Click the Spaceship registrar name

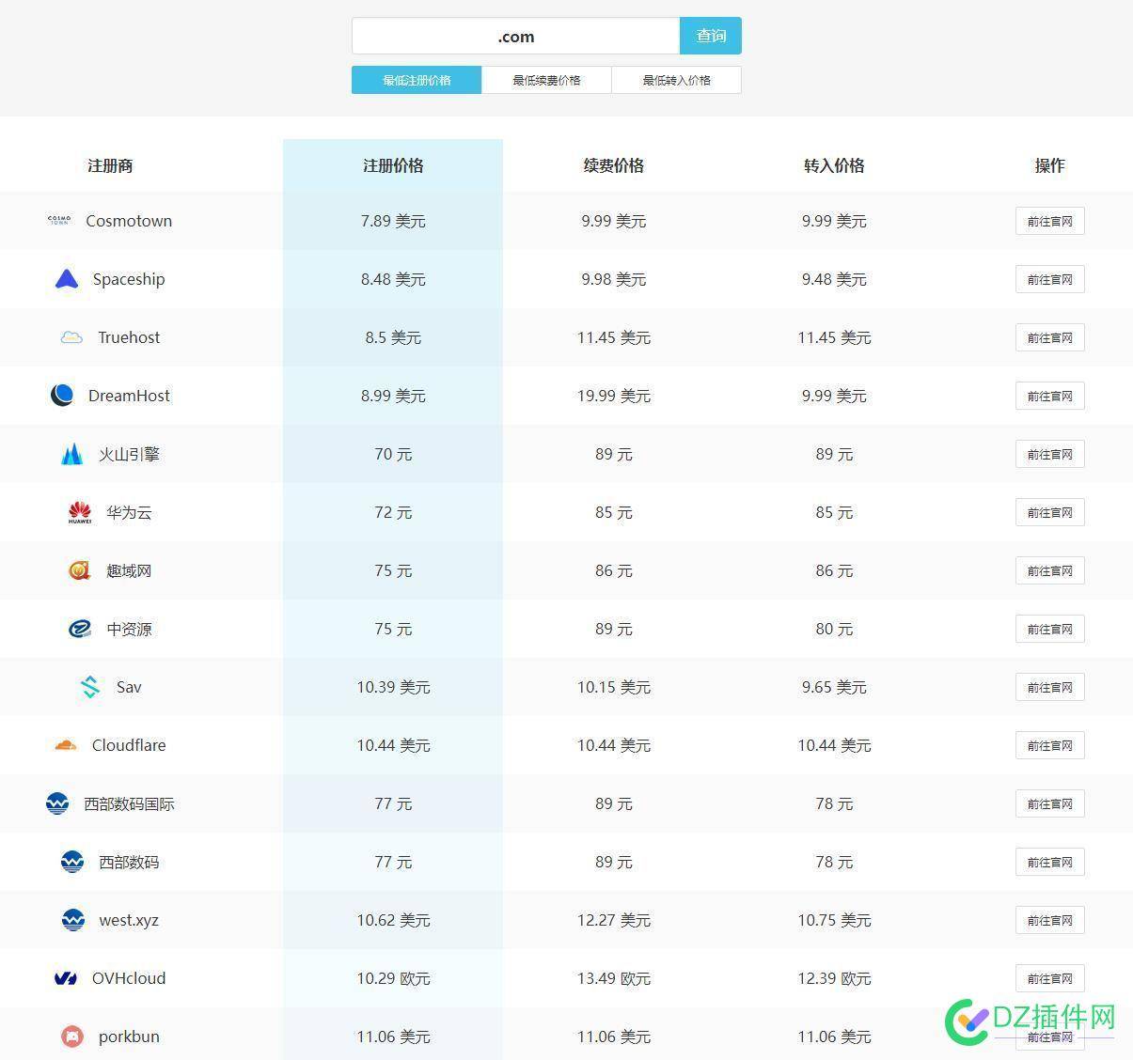click(129, 279)
